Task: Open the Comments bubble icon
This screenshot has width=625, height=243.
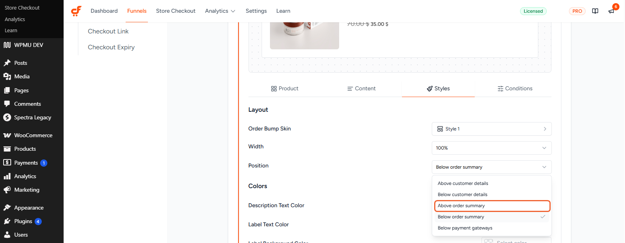Action: coord(7,104)
